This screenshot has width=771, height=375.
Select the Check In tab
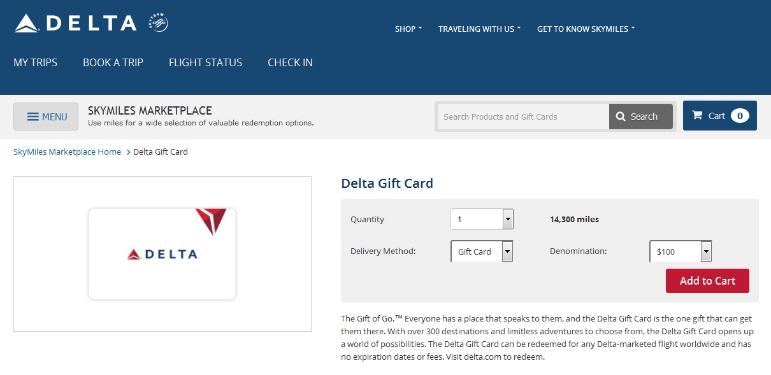coord(290,62)
